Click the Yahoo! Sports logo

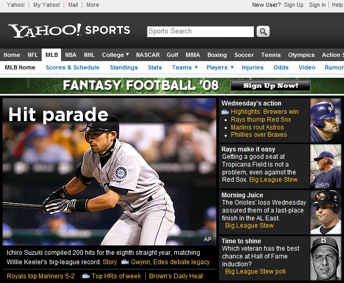pos(69,30)
